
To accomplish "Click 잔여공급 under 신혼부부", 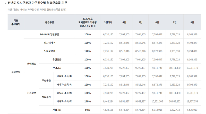I will [46, 97].
